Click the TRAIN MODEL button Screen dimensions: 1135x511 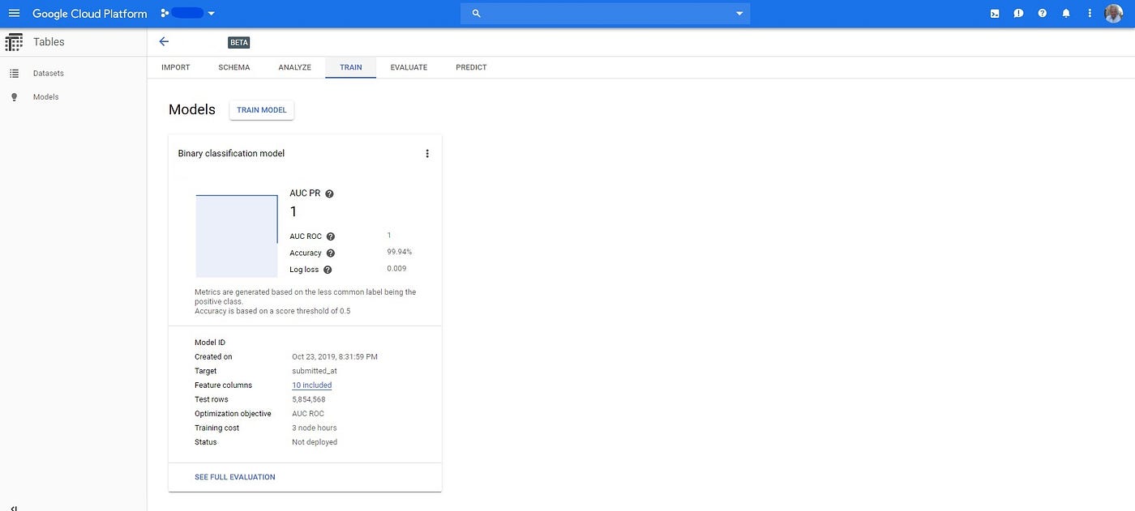pos(261,109)
